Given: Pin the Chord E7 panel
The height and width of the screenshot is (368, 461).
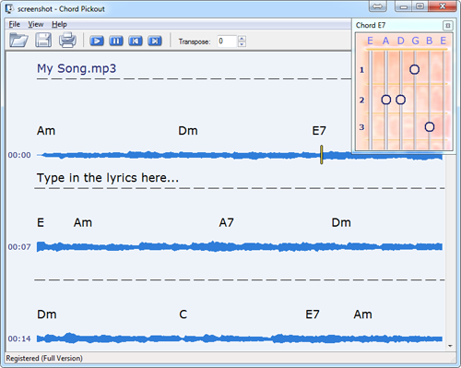Looking at the screenshot, I should coord(448,26).
